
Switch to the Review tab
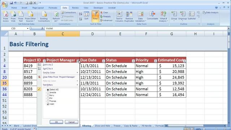pyautogui.click(x=75, y=8)
